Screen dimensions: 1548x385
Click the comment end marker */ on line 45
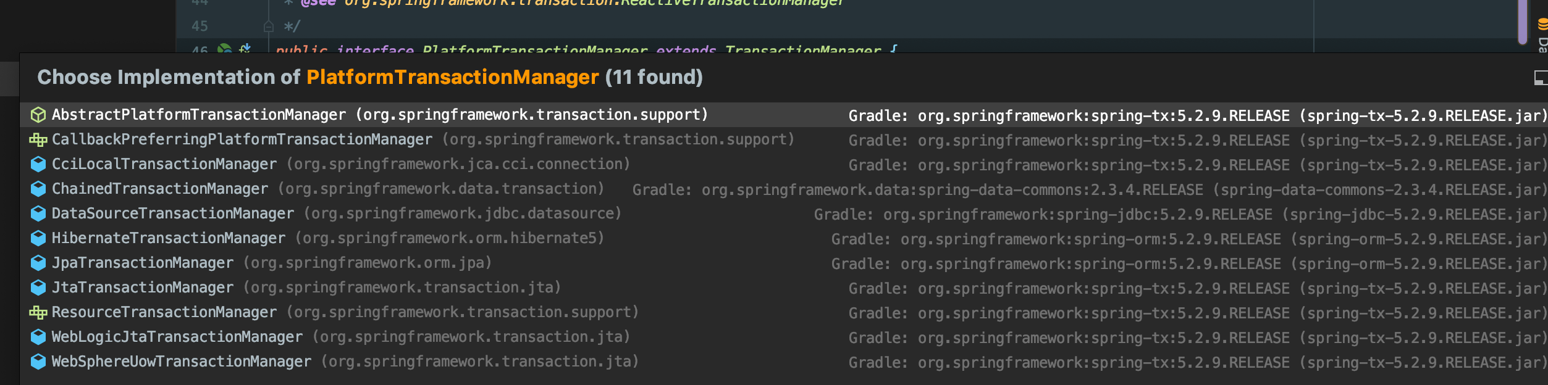tap(292, 27)
